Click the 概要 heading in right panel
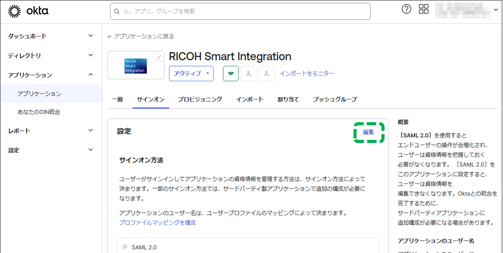 pos(403,122)
